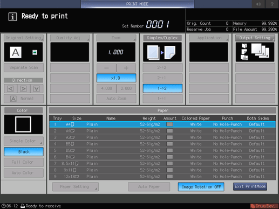Click the Set Number 0001 counter
Viewport: 279px width, 209px height.
click(x=158, y=24)
